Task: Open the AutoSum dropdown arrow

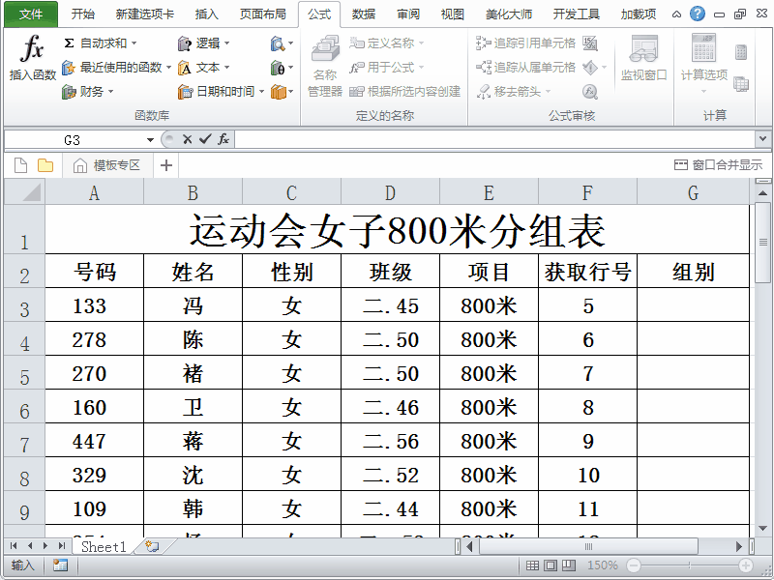Action: click(134, 43)
